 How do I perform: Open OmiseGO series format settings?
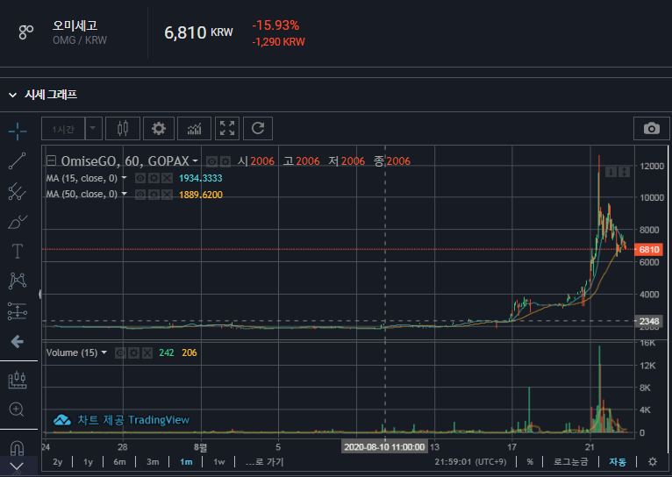click(x=225, y=161)
